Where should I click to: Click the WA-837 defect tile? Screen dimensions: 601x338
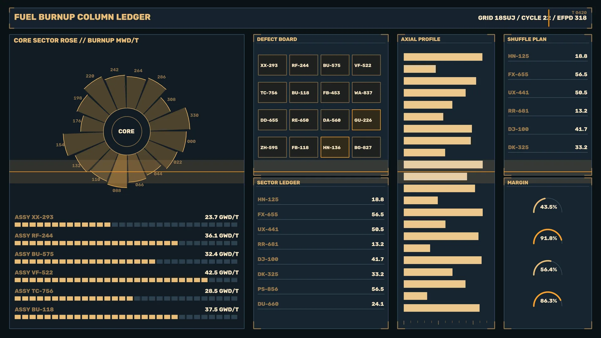366,92
